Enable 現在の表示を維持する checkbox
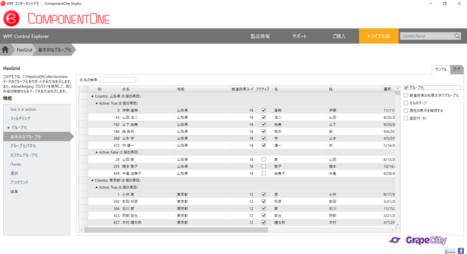Viewport: 467px width, 254px height. click(x=405, y=111)
